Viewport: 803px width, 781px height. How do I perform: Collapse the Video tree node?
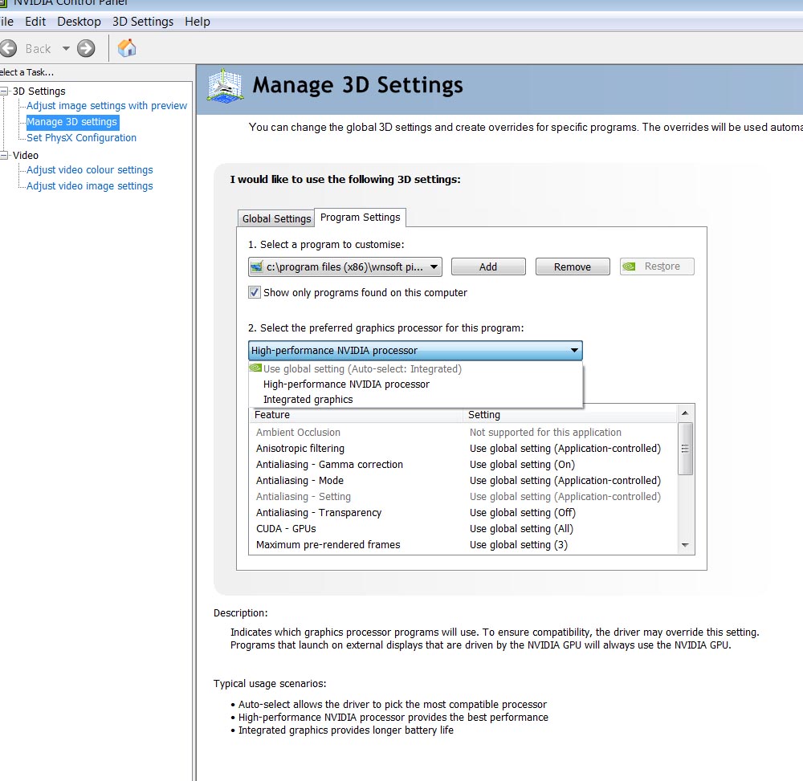coord(4,155)
